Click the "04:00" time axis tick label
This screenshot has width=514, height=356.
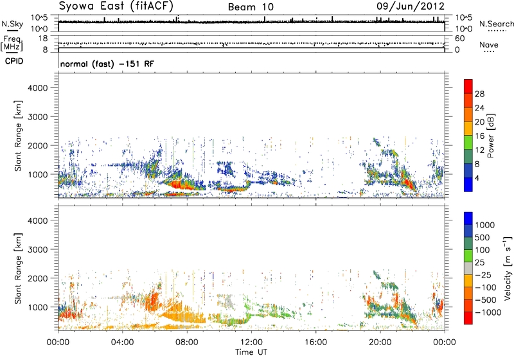pyautogui.click(x=122, y=343)
